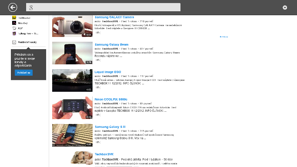This screenshot has height=167, width=297.
Task: Play the Samsung GALAXY Camera thumbnail
Action: tap(72, 26)
